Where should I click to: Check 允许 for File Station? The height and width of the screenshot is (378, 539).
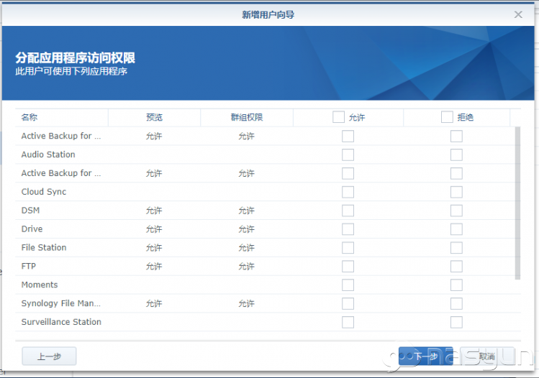pos(348,247)
